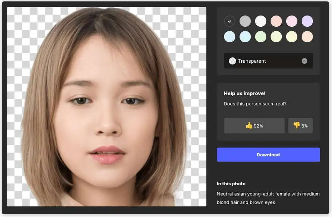Click the checkerboard icon beside Transparent label
This screenshot has width=332, height=217.
coord(232,61)
